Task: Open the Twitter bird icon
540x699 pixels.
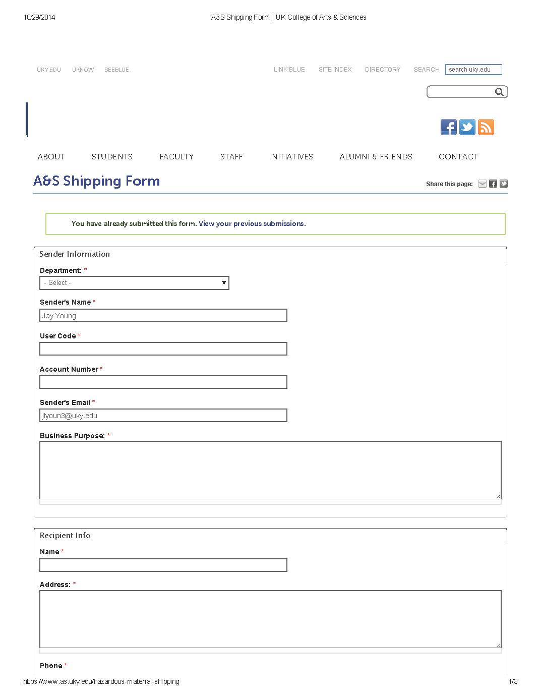Action: pos(467,127)
